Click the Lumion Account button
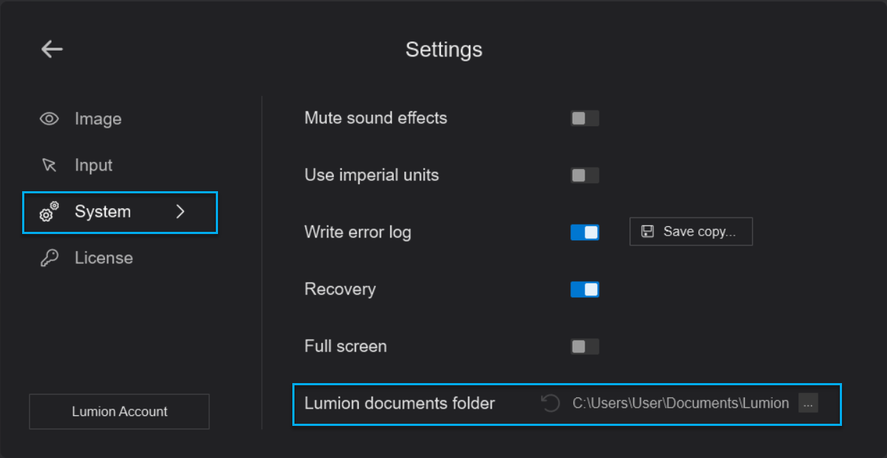 (119, 412)
